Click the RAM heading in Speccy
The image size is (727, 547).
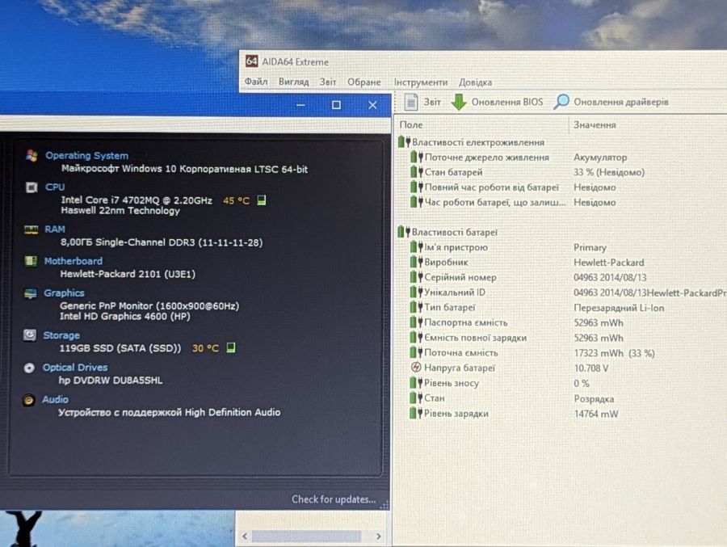click(55, 229)
